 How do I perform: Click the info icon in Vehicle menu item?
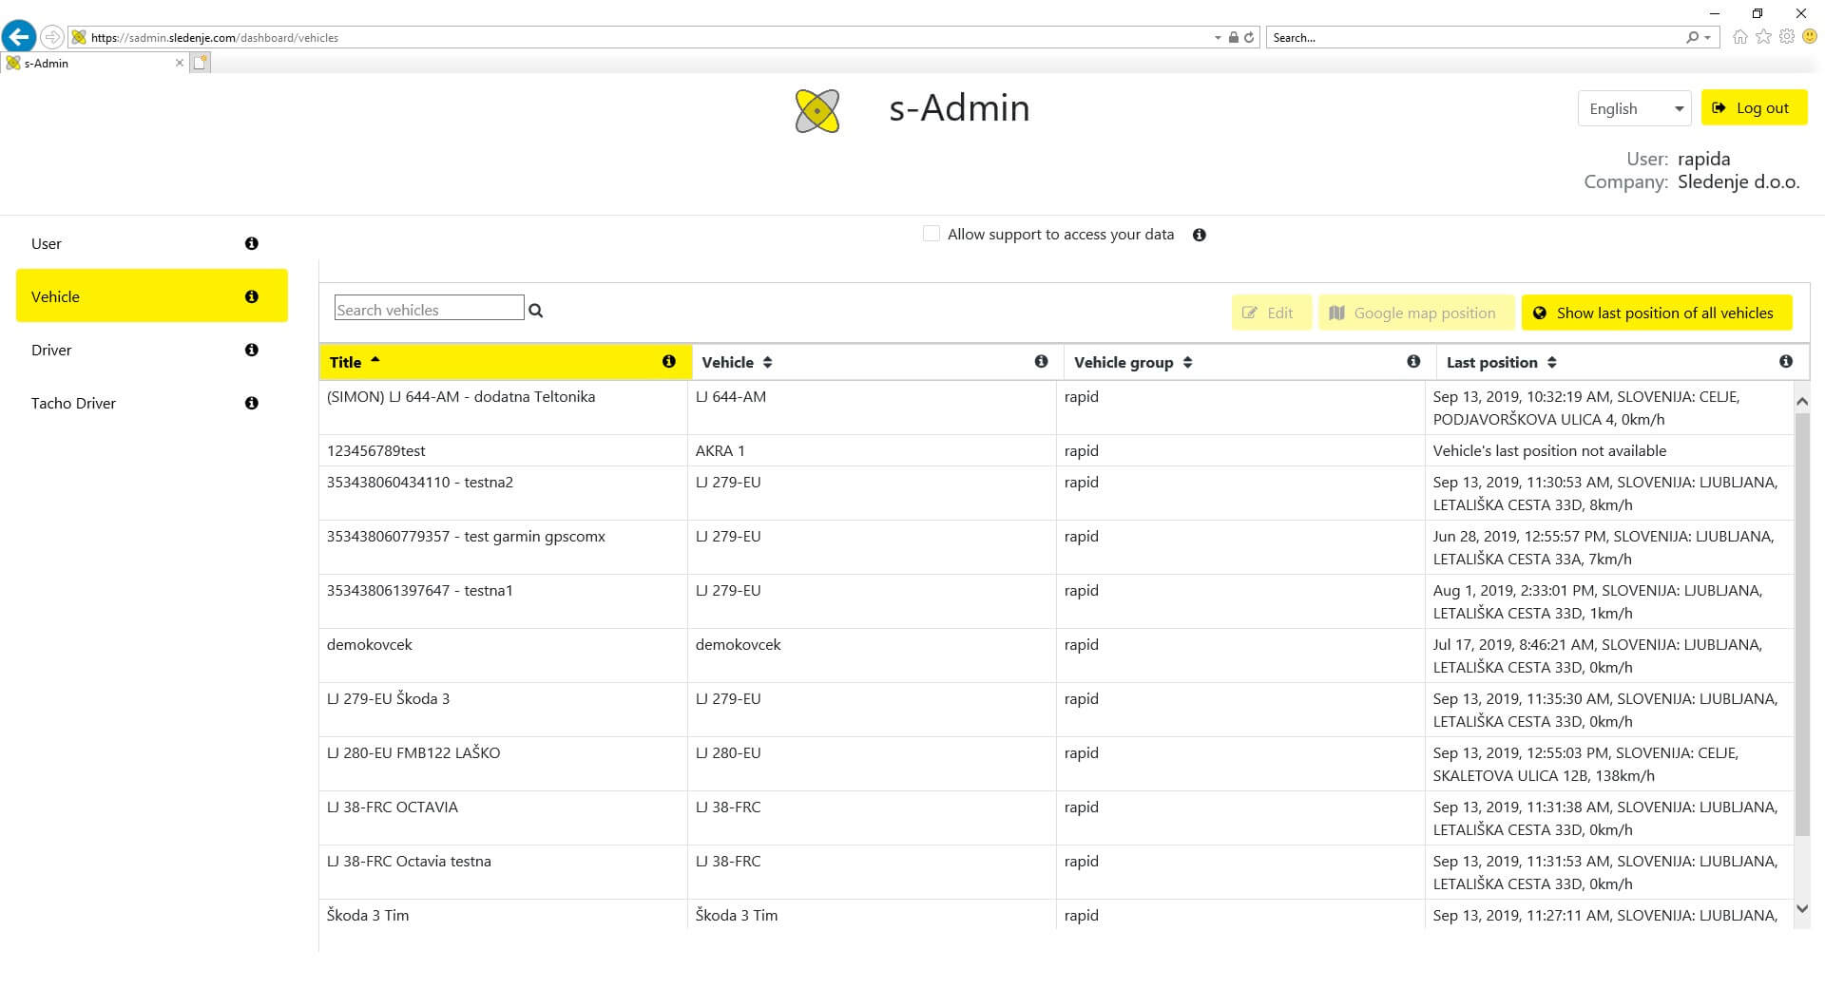(x=251, y=296)
